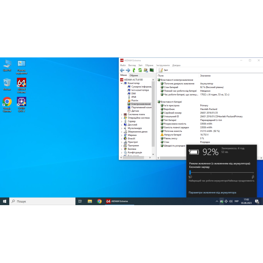Click the lightning best-performance icon under slider
Image resolution: width=263 pixels, height=263 pixels.
tap(253, 177)
